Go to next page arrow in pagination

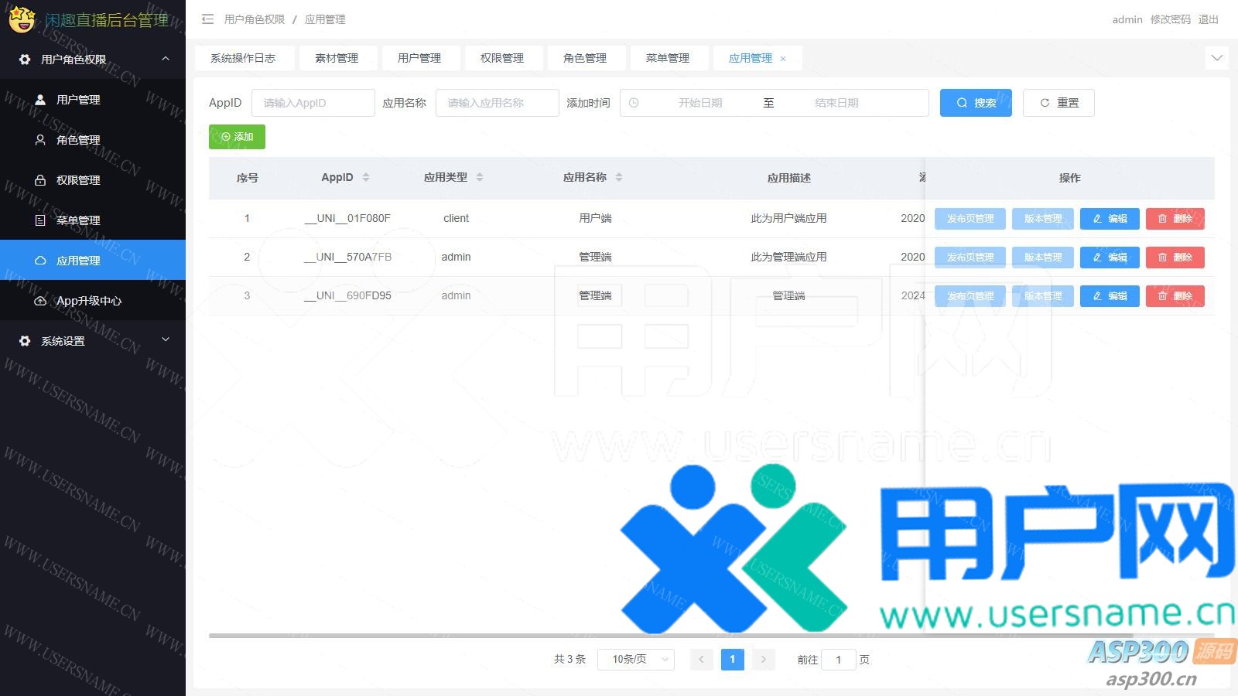[x=763, y=660]
